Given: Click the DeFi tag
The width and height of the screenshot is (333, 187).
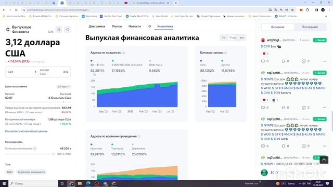Looking at the screenshot, I should 9,172.
